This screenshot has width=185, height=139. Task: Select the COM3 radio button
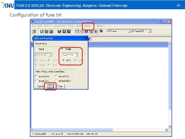49,60
